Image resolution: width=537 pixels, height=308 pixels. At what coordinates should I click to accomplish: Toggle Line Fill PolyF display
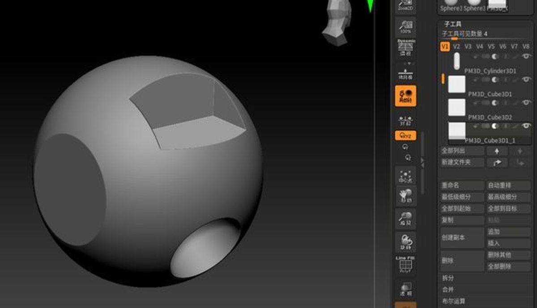pyautogui.click(x=406, y=264)
